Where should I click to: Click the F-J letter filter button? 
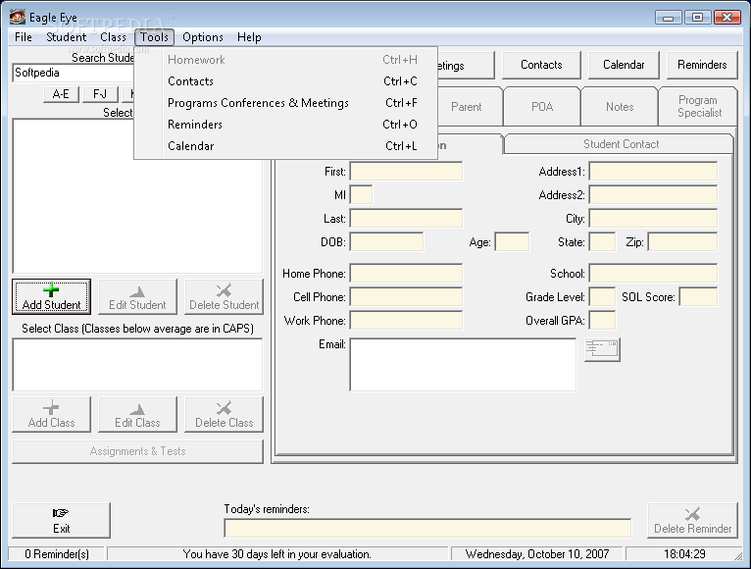pos(100,94)
